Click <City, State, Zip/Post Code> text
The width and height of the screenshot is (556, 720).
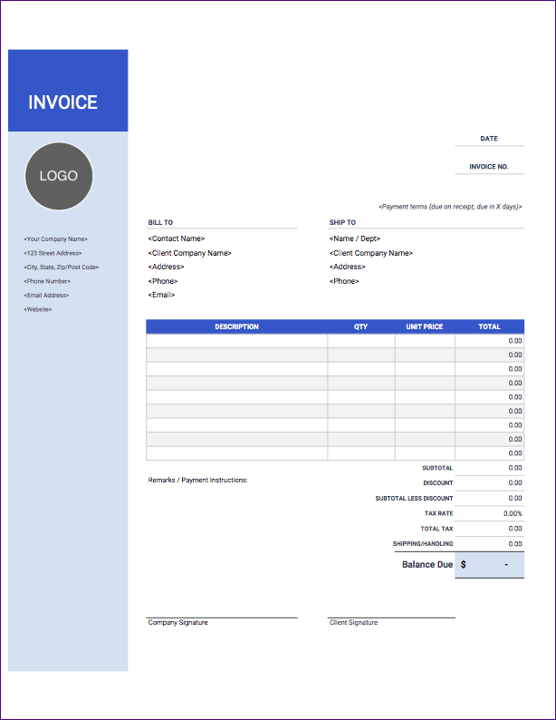[x=62, y=268]
